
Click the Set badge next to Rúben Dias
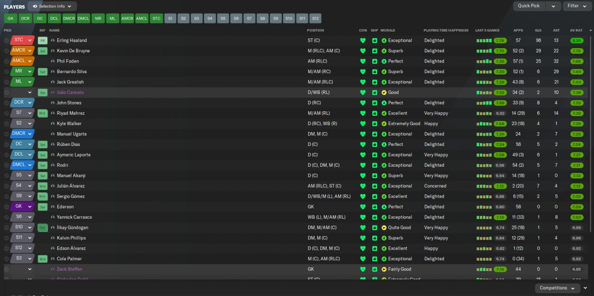click(43, 145)
